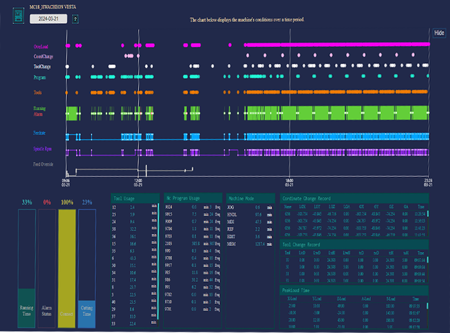Screen dimensions: 450x333
Task: Select the MEM row in Machine Mode
Action: click(x=250, y=245)
